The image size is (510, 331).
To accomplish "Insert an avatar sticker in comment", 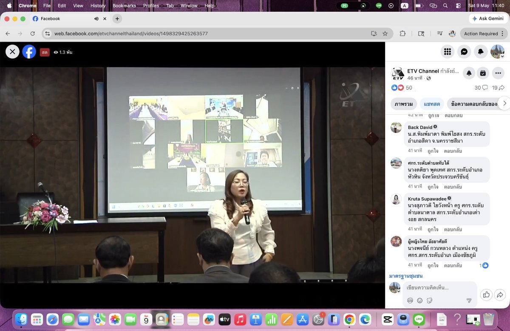I will pyautogui.click(x=411, y=300).
